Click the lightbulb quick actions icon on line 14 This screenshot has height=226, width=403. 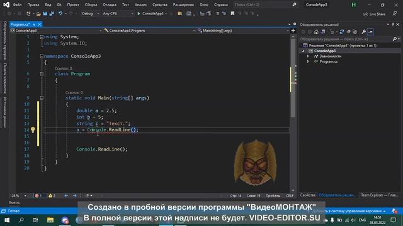[x=33, y=130]
